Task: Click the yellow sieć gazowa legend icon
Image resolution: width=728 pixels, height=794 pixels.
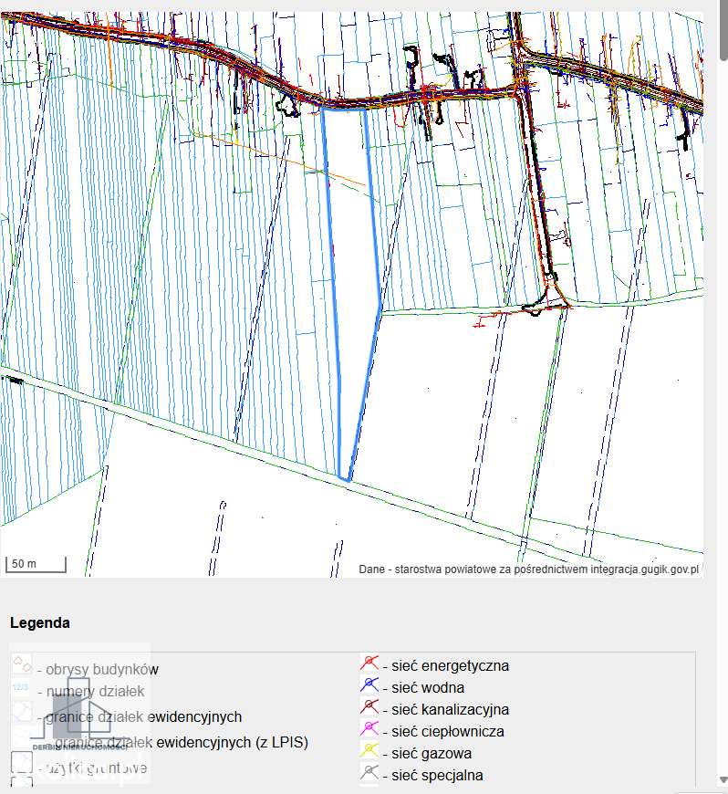Action: 369,750
